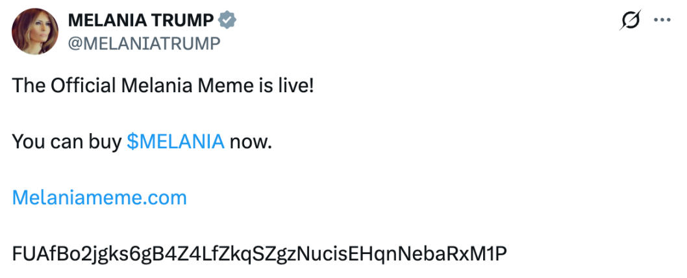The image size is (687, 278).
Task: Open the @MELANIATRUMP handle link
Action: [144, 43]
